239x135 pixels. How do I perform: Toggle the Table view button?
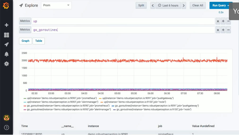pos(39,41)
